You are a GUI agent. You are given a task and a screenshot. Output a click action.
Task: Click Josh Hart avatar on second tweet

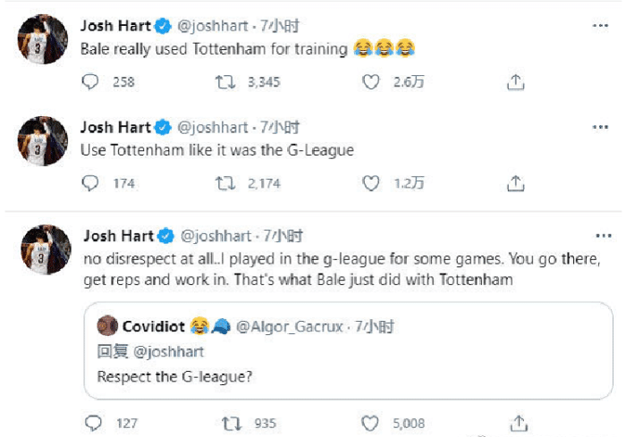pos(44,140)
